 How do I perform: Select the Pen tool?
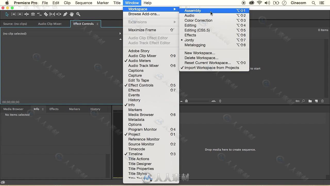[x=65, y=14]
